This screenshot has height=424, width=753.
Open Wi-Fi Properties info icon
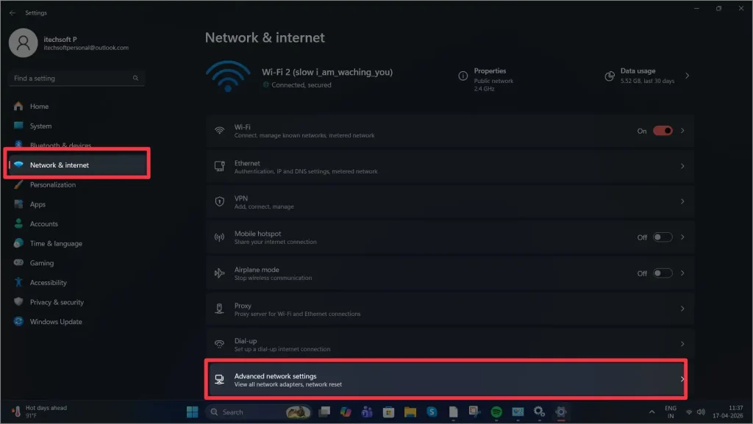(x=463, y=76)
